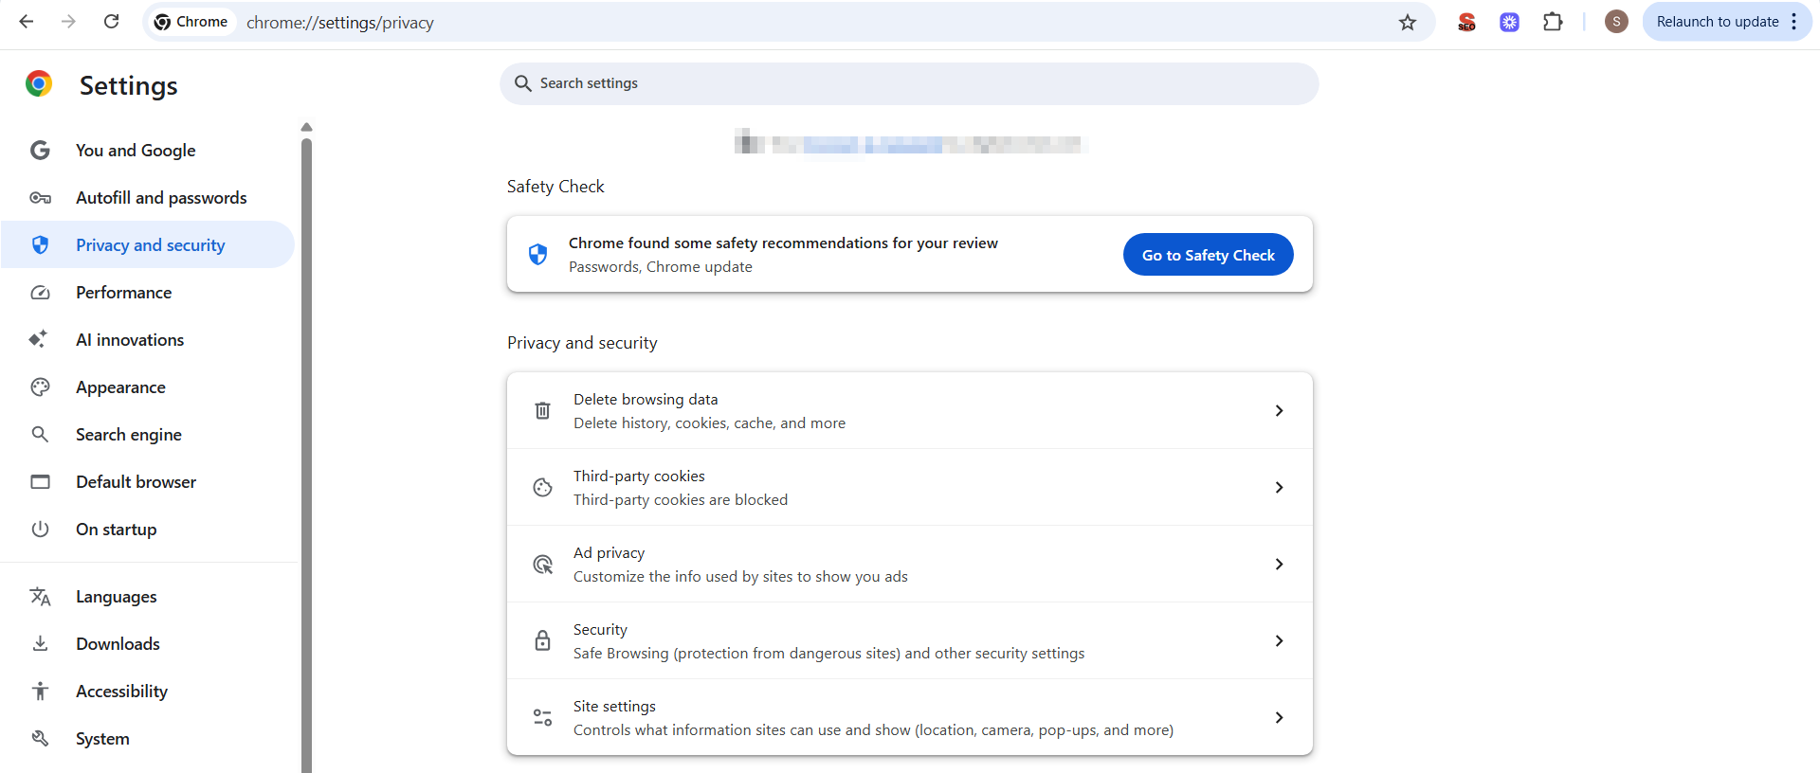Open Site settings row

click(910, 717)
